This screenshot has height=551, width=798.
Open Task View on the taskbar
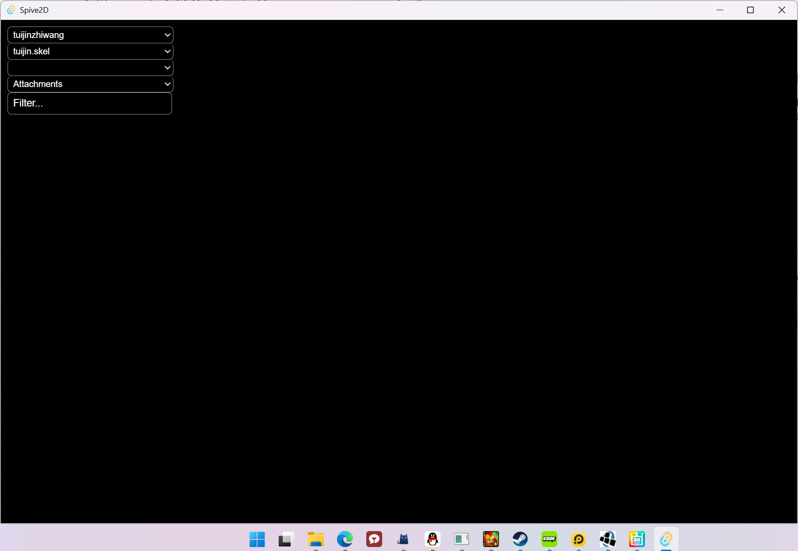[x=286, y=539]
